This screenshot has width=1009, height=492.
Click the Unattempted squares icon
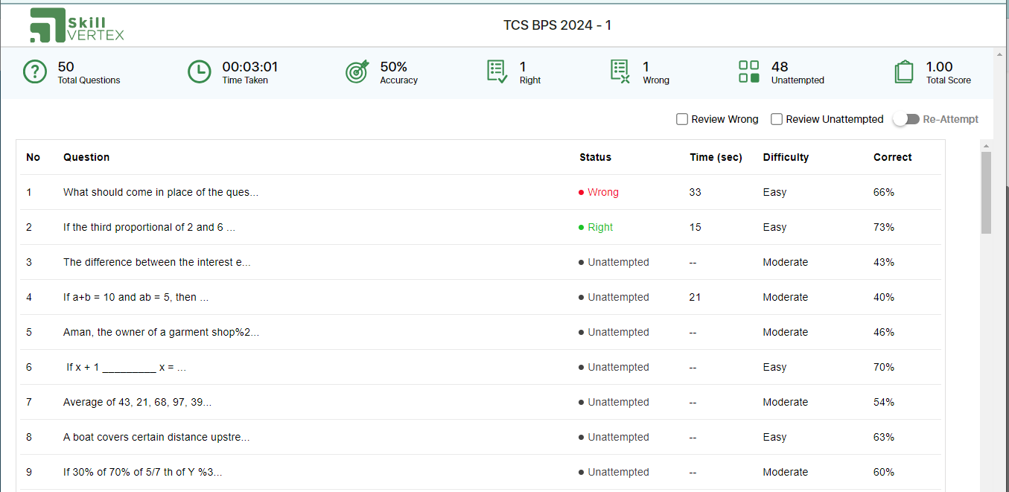pyautogui.click(x=749, y=71)
